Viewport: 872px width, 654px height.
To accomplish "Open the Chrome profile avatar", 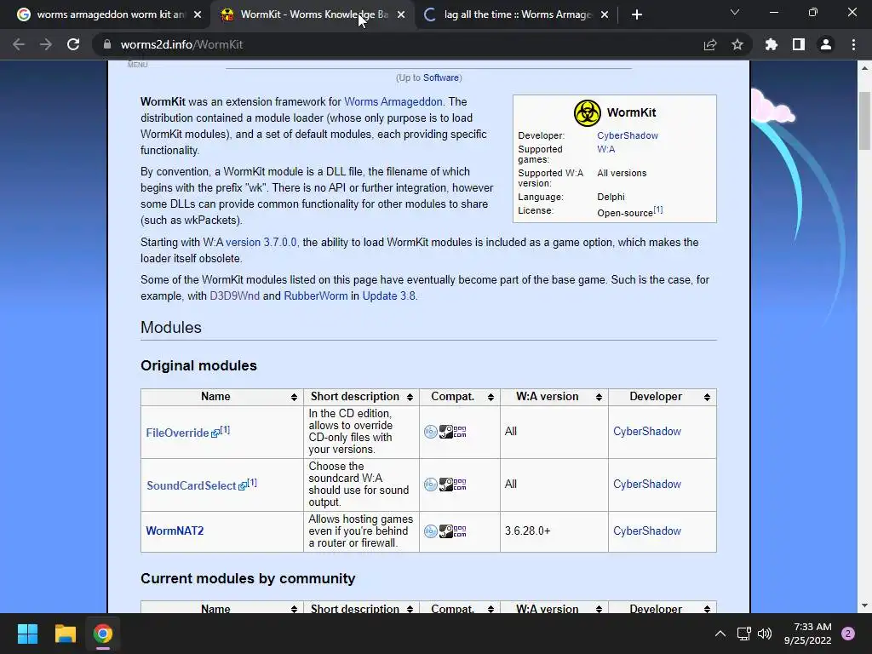I will [826, 44].
